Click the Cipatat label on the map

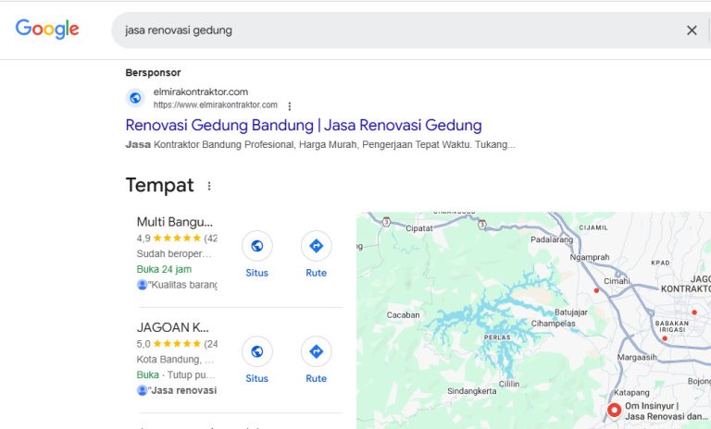point(419,228)
